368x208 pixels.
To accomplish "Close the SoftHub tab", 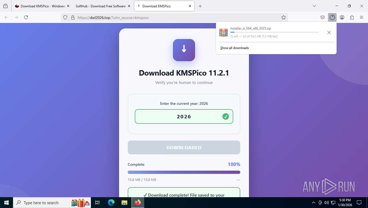I will pos(129,6).
